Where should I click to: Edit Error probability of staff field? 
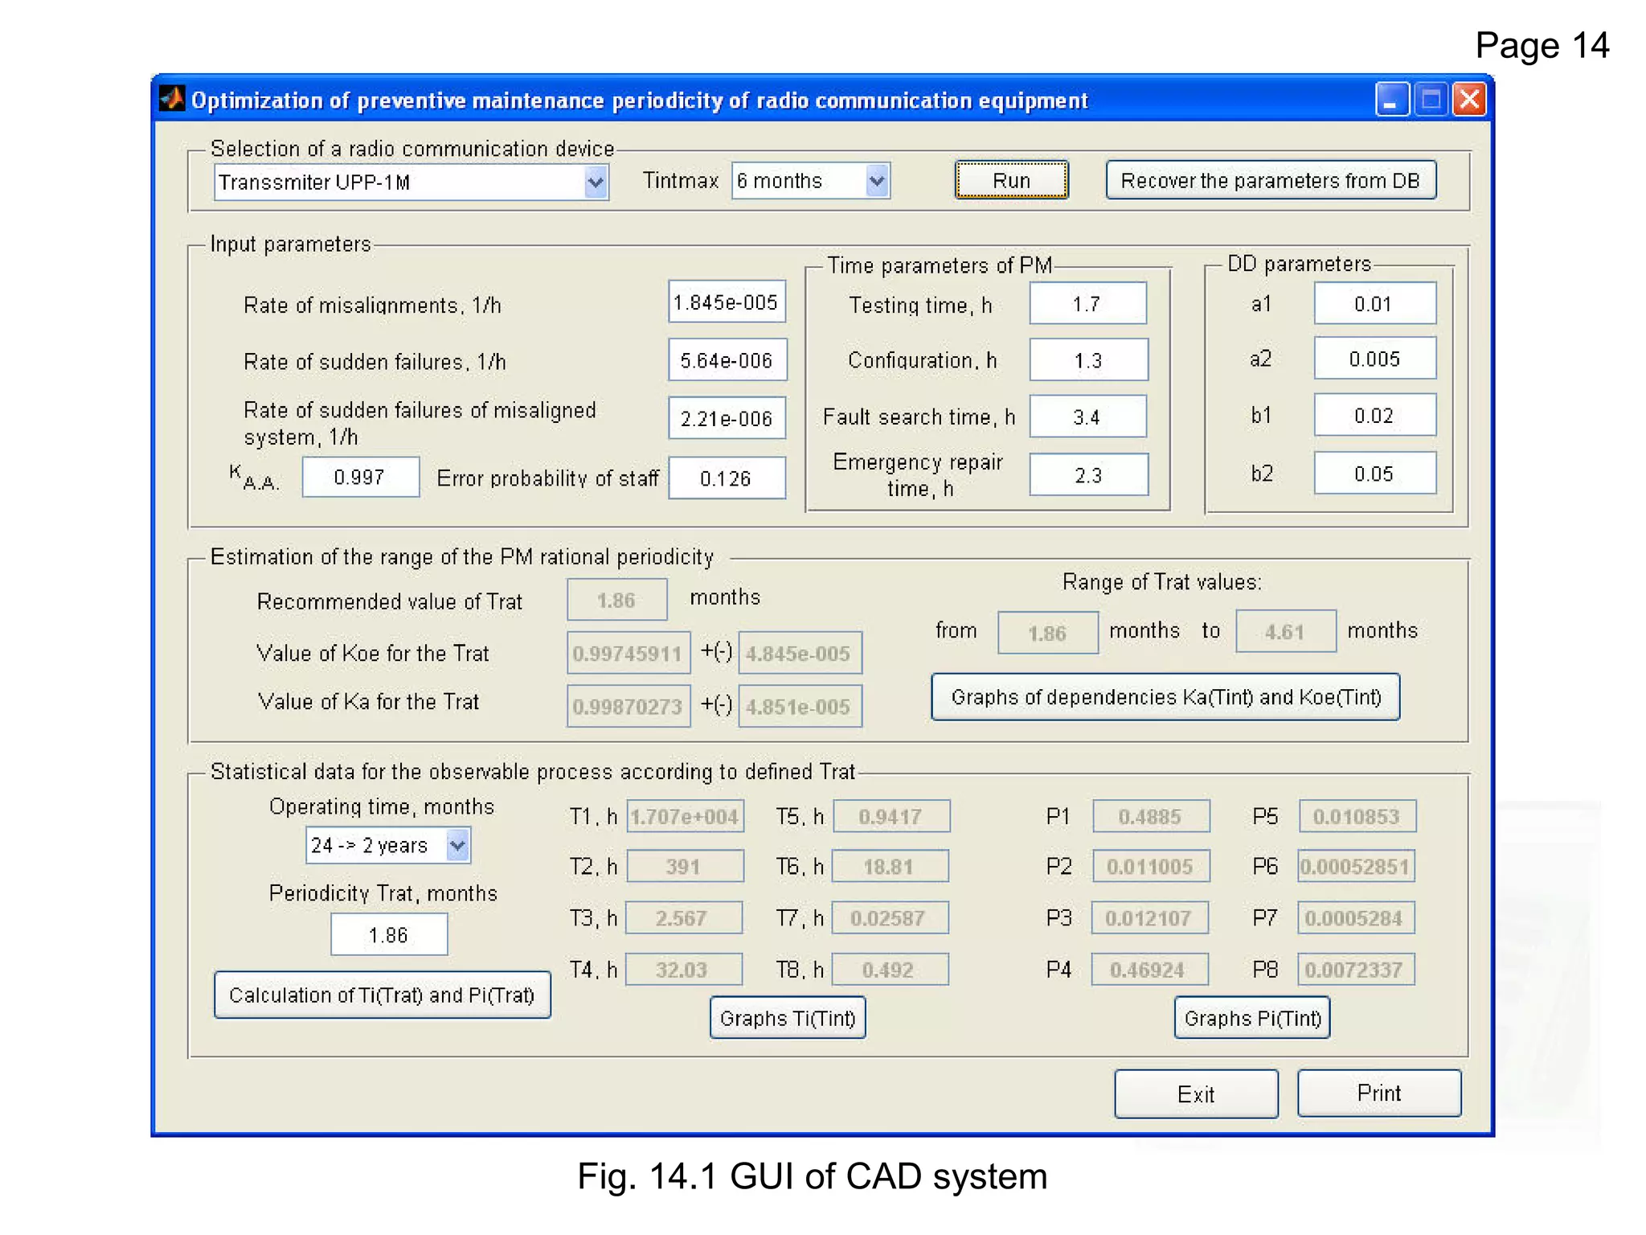point(727,478)
